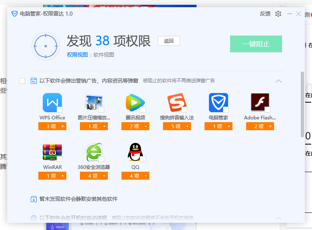
Task: Tick the checkbox on WPS Office
Action: click(x=60, y=109)
